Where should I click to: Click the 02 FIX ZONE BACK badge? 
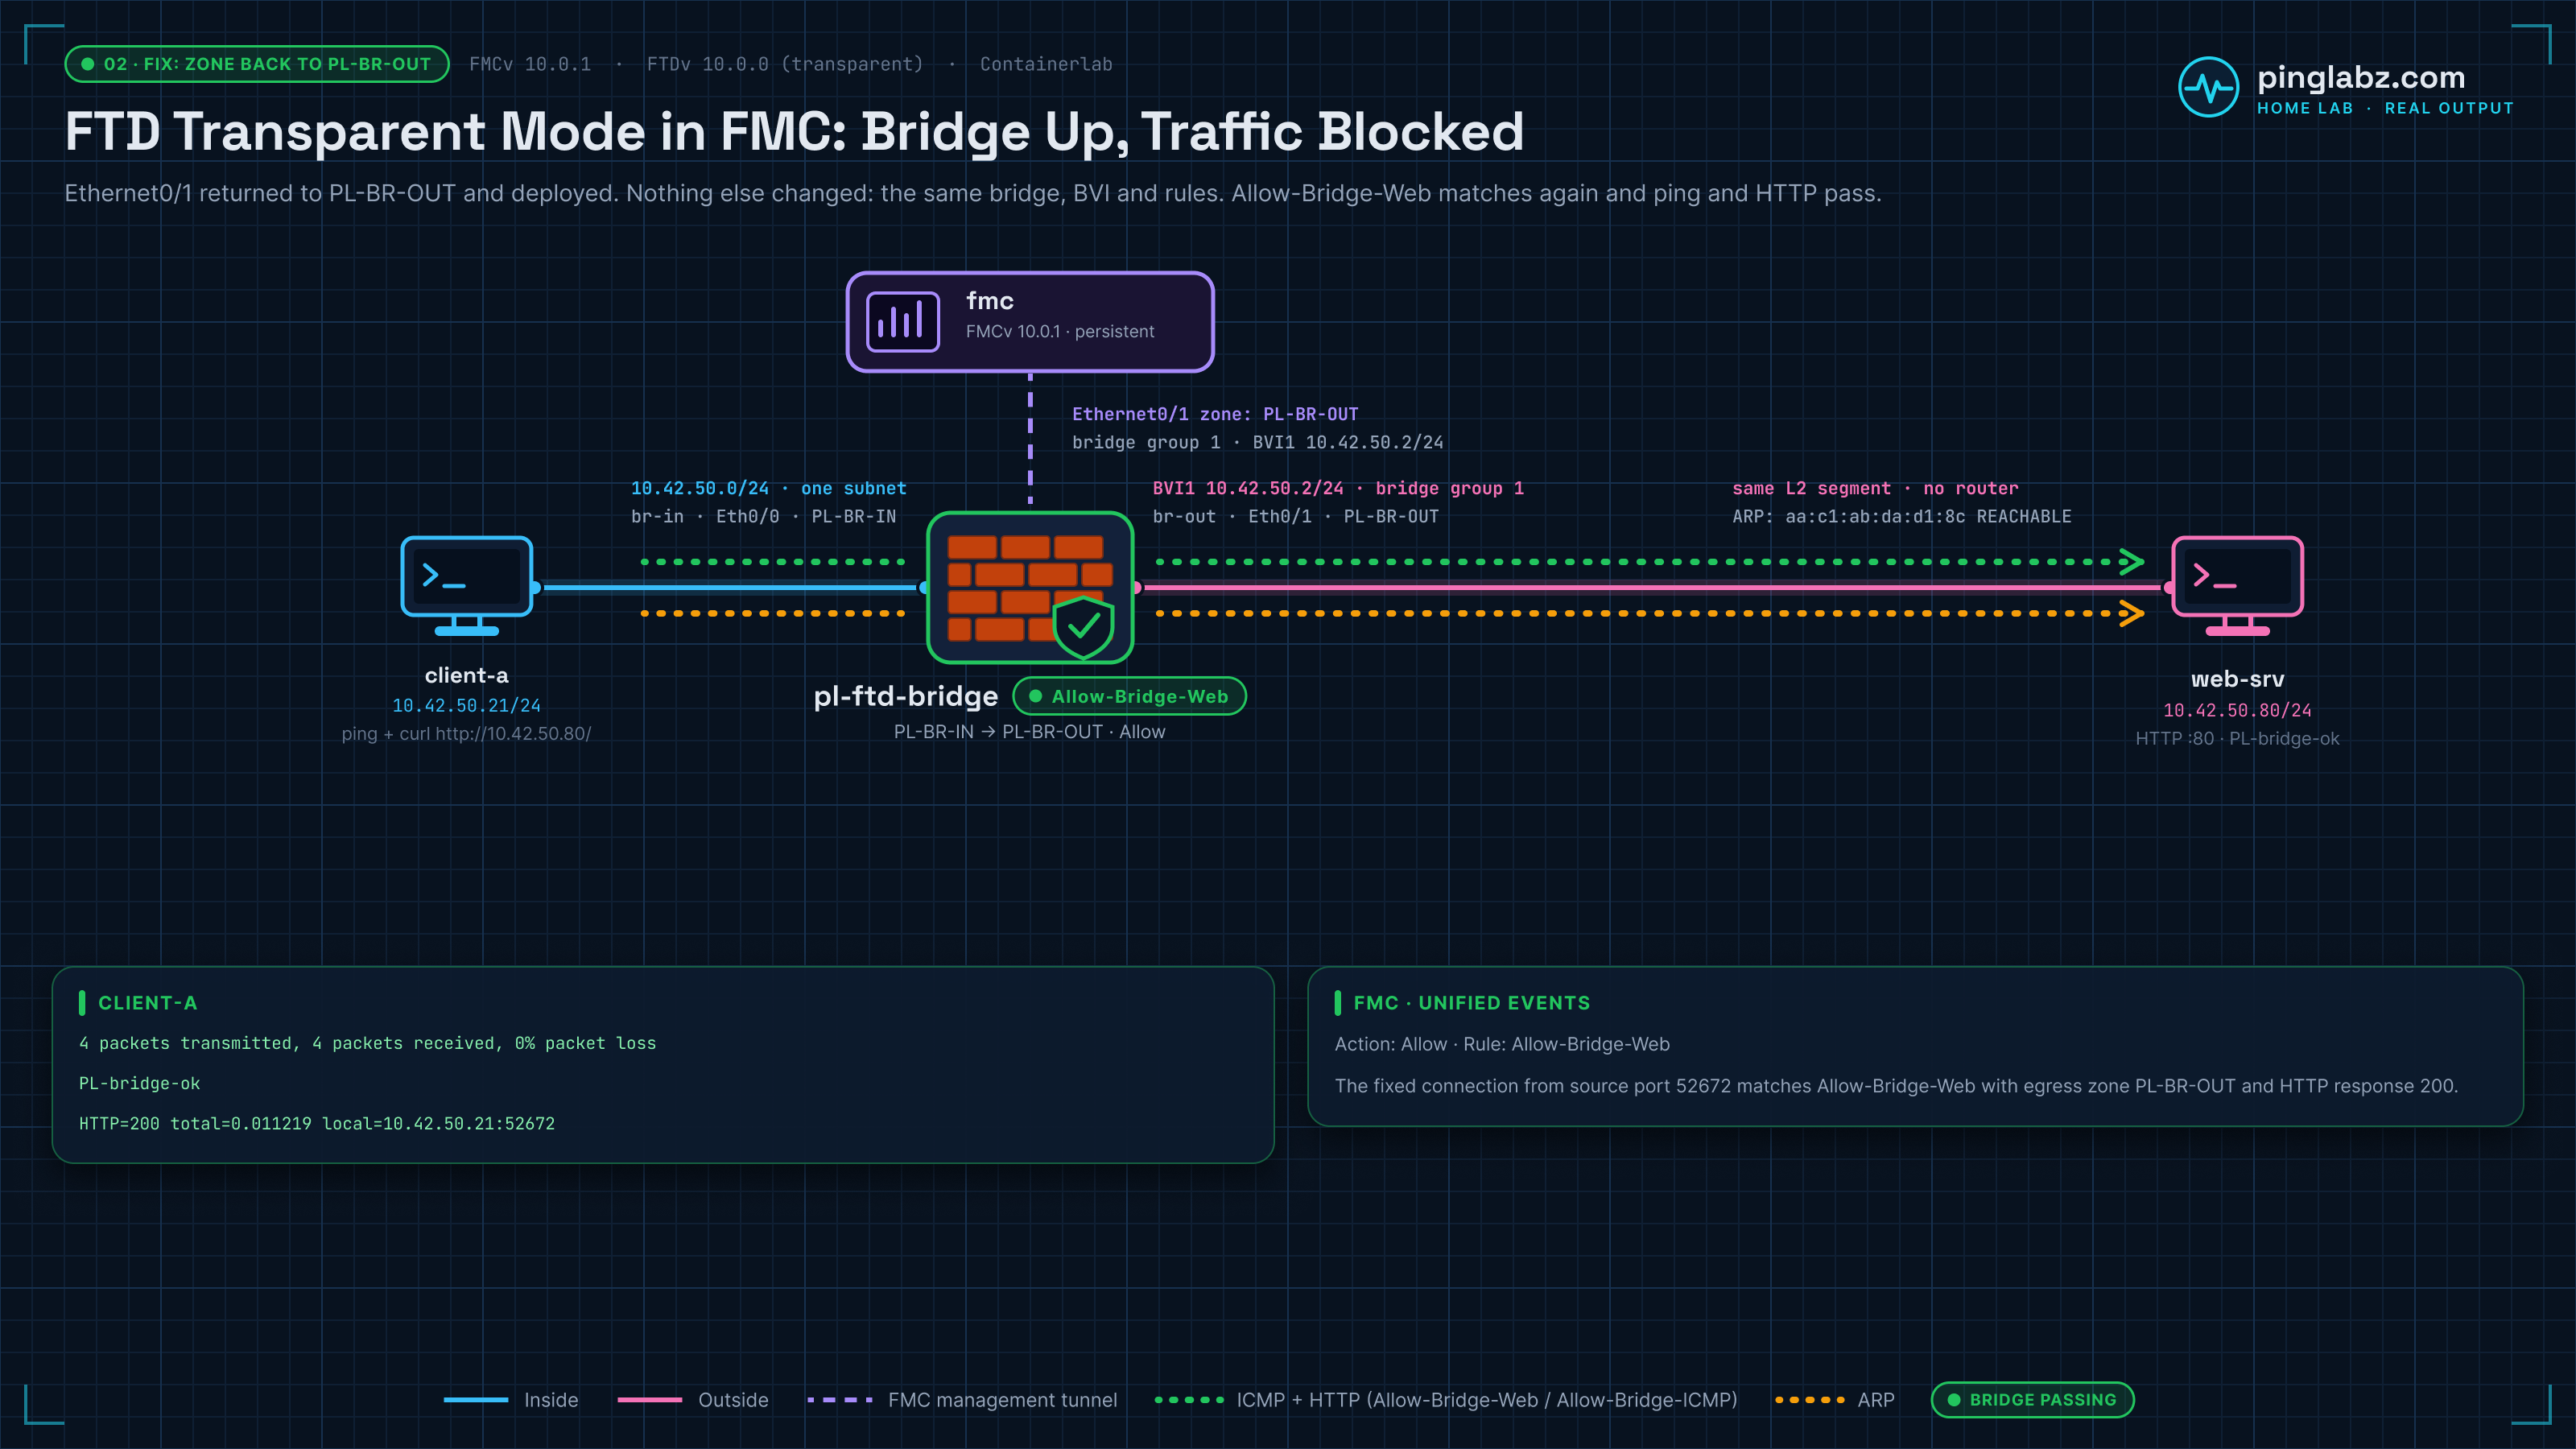(257, 64)
